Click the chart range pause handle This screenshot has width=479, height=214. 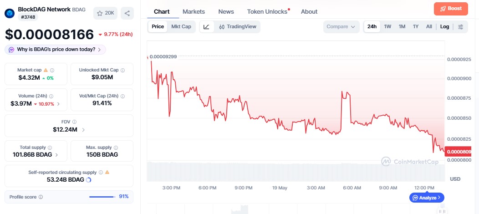pos(442,211)
